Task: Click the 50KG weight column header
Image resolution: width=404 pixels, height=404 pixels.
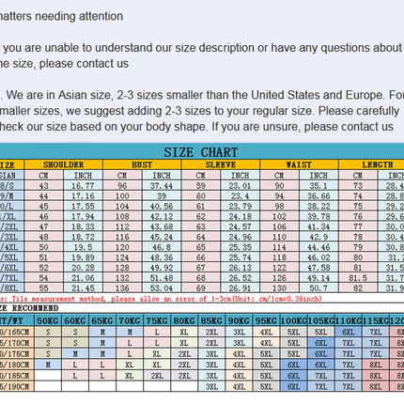Action: (48, 320)
